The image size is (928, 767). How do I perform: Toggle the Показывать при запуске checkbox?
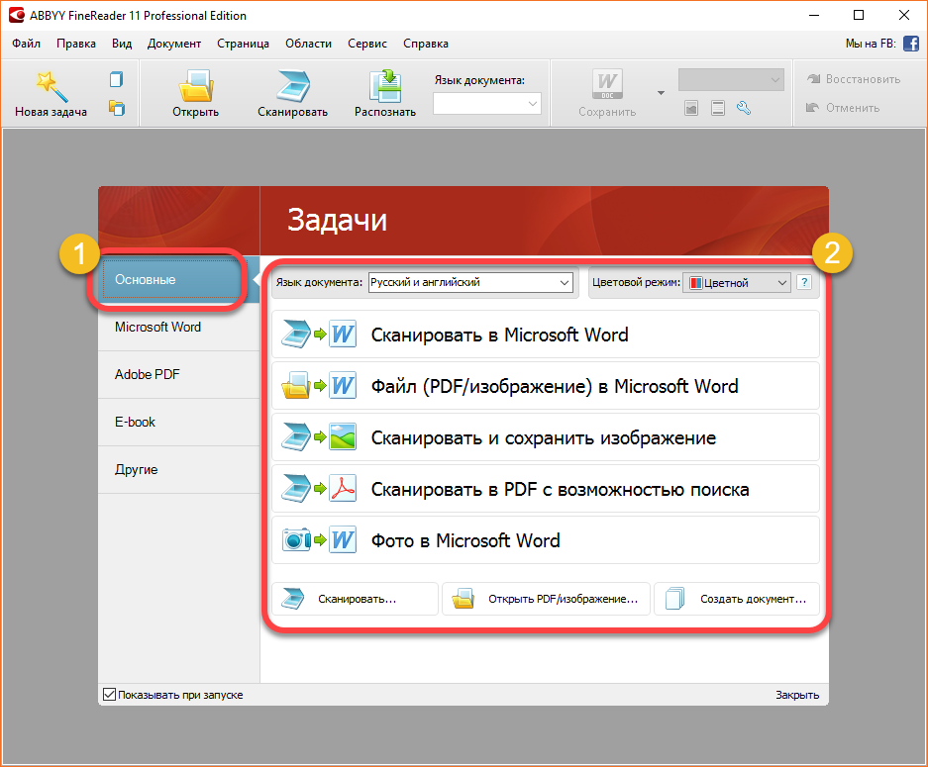point(110,695)
